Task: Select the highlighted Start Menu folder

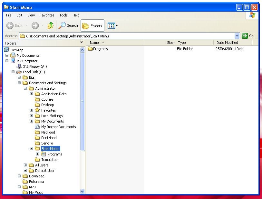Action: (50, 149)
